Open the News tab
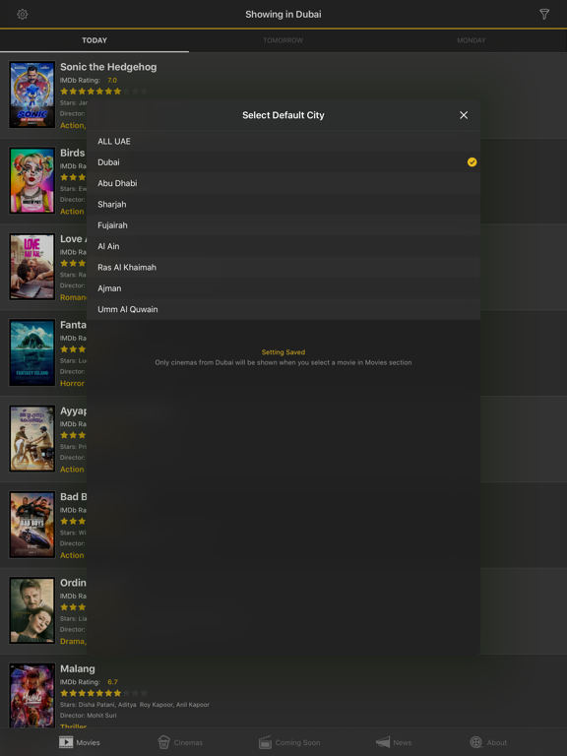567x756 pixels. pos(394,742)
